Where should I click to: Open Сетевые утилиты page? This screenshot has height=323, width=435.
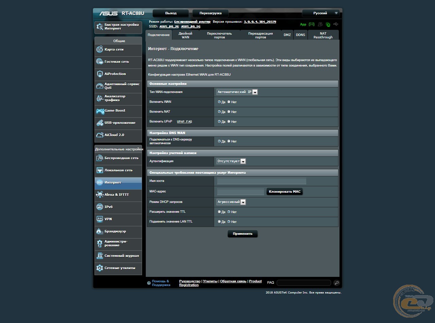(118, 268)
